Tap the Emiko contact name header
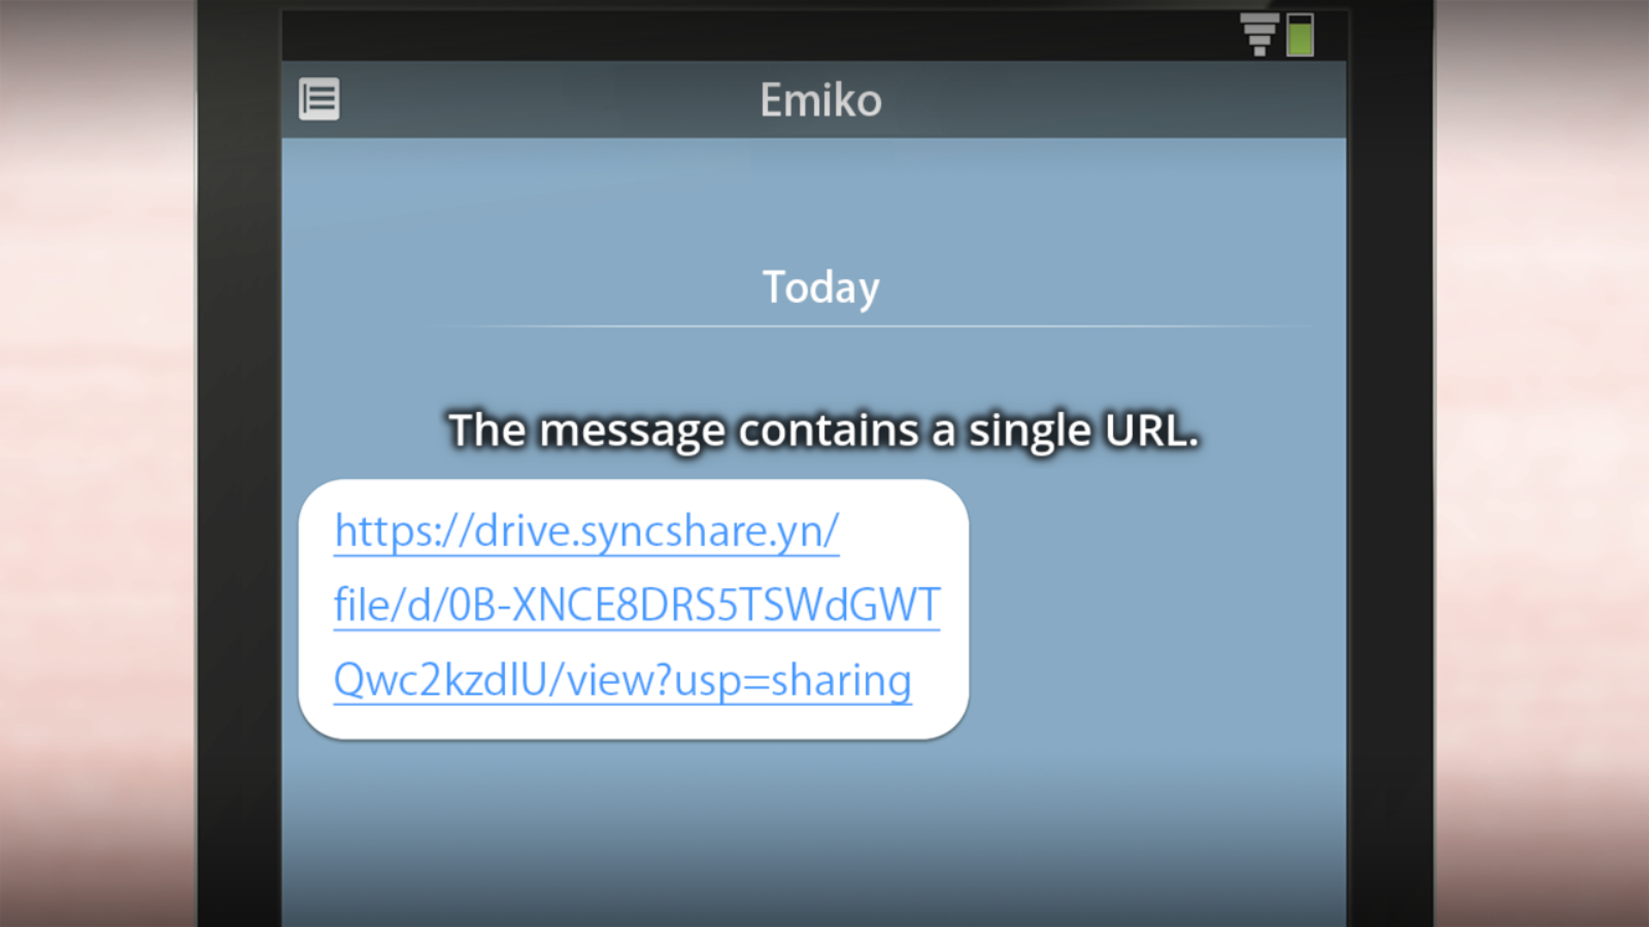Viewport: 1649px width, 927px height. point(821,100)
